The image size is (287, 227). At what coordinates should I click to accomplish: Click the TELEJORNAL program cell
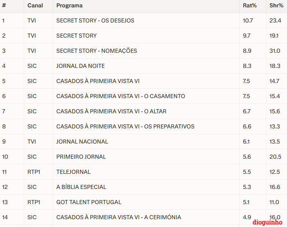coord(74,172)
